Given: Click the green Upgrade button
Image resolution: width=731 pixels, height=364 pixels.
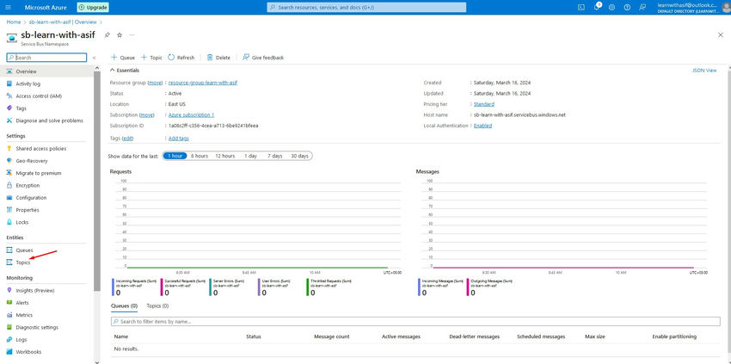Looking at the screenshot, I should pyautogui.click(x=93, y=7).
